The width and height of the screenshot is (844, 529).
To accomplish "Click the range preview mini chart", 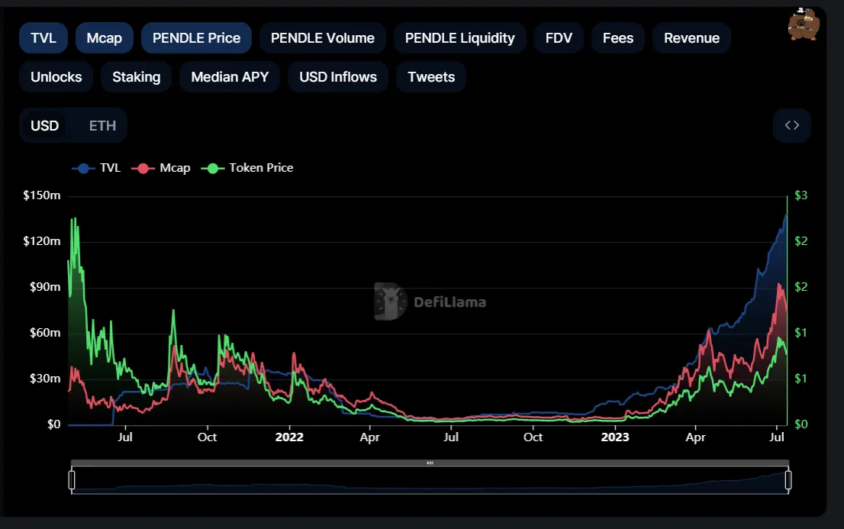I will (430, 480).
